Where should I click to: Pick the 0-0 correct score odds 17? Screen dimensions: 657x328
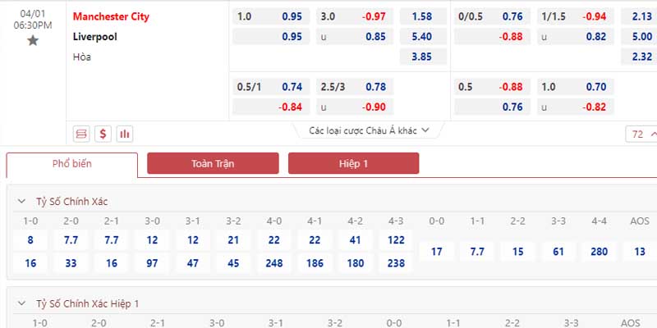(437, 252)
